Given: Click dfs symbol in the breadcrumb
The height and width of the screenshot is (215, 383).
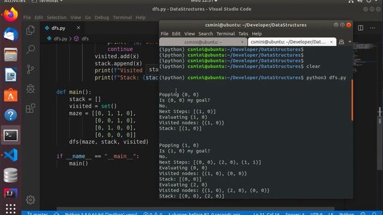Looking at the screenshot, I should coord(85,39).
